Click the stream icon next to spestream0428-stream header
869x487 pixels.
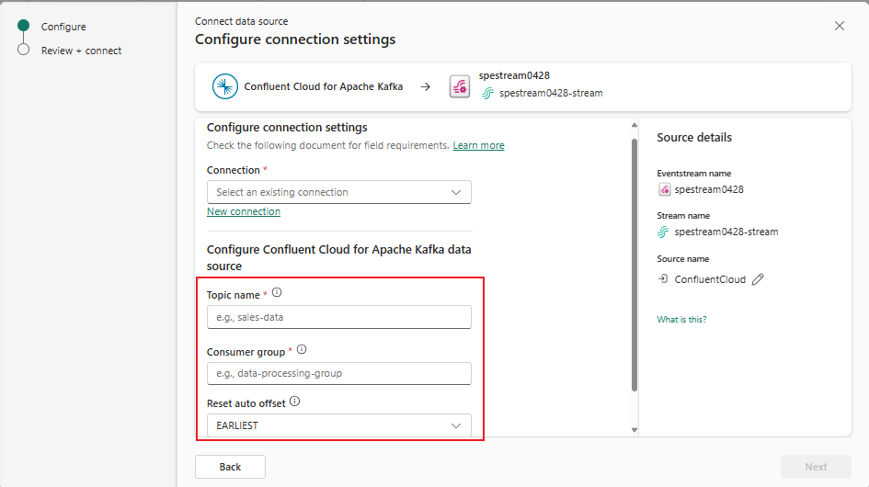click(x=488, y=93)
